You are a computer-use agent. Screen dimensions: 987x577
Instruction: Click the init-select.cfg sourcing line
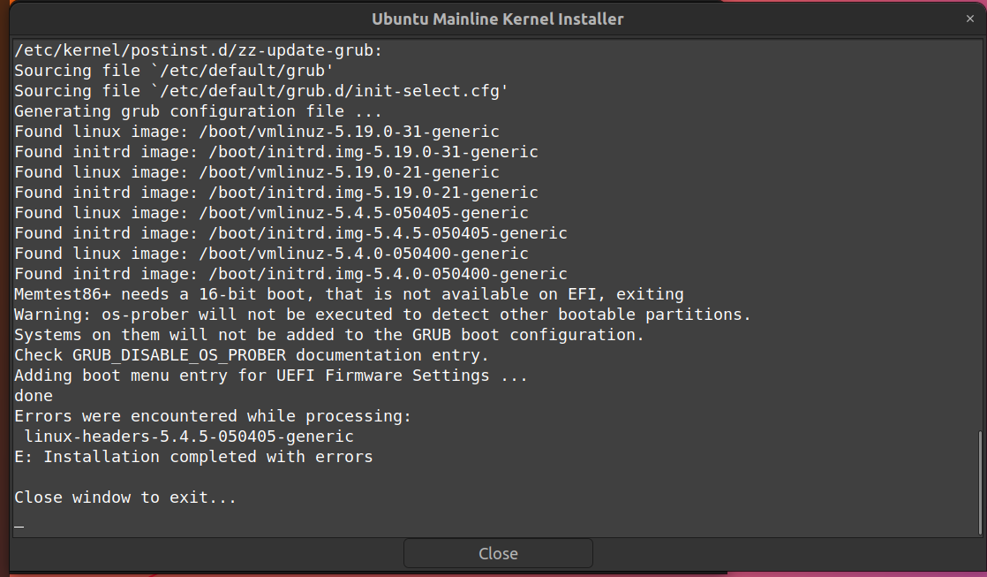(261, 91)
